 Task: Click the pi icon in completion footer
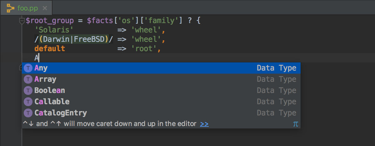tap(296, 124)
